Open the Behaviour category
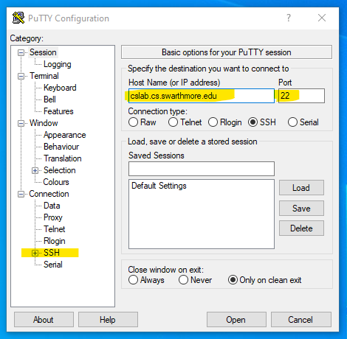This screenshot has width=347, height=339. pos(61,147)
